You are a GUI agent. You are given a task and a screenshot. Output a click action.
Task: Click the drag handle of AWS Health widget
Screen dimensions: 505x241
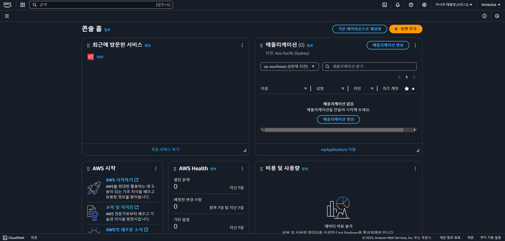click(175, 169)
